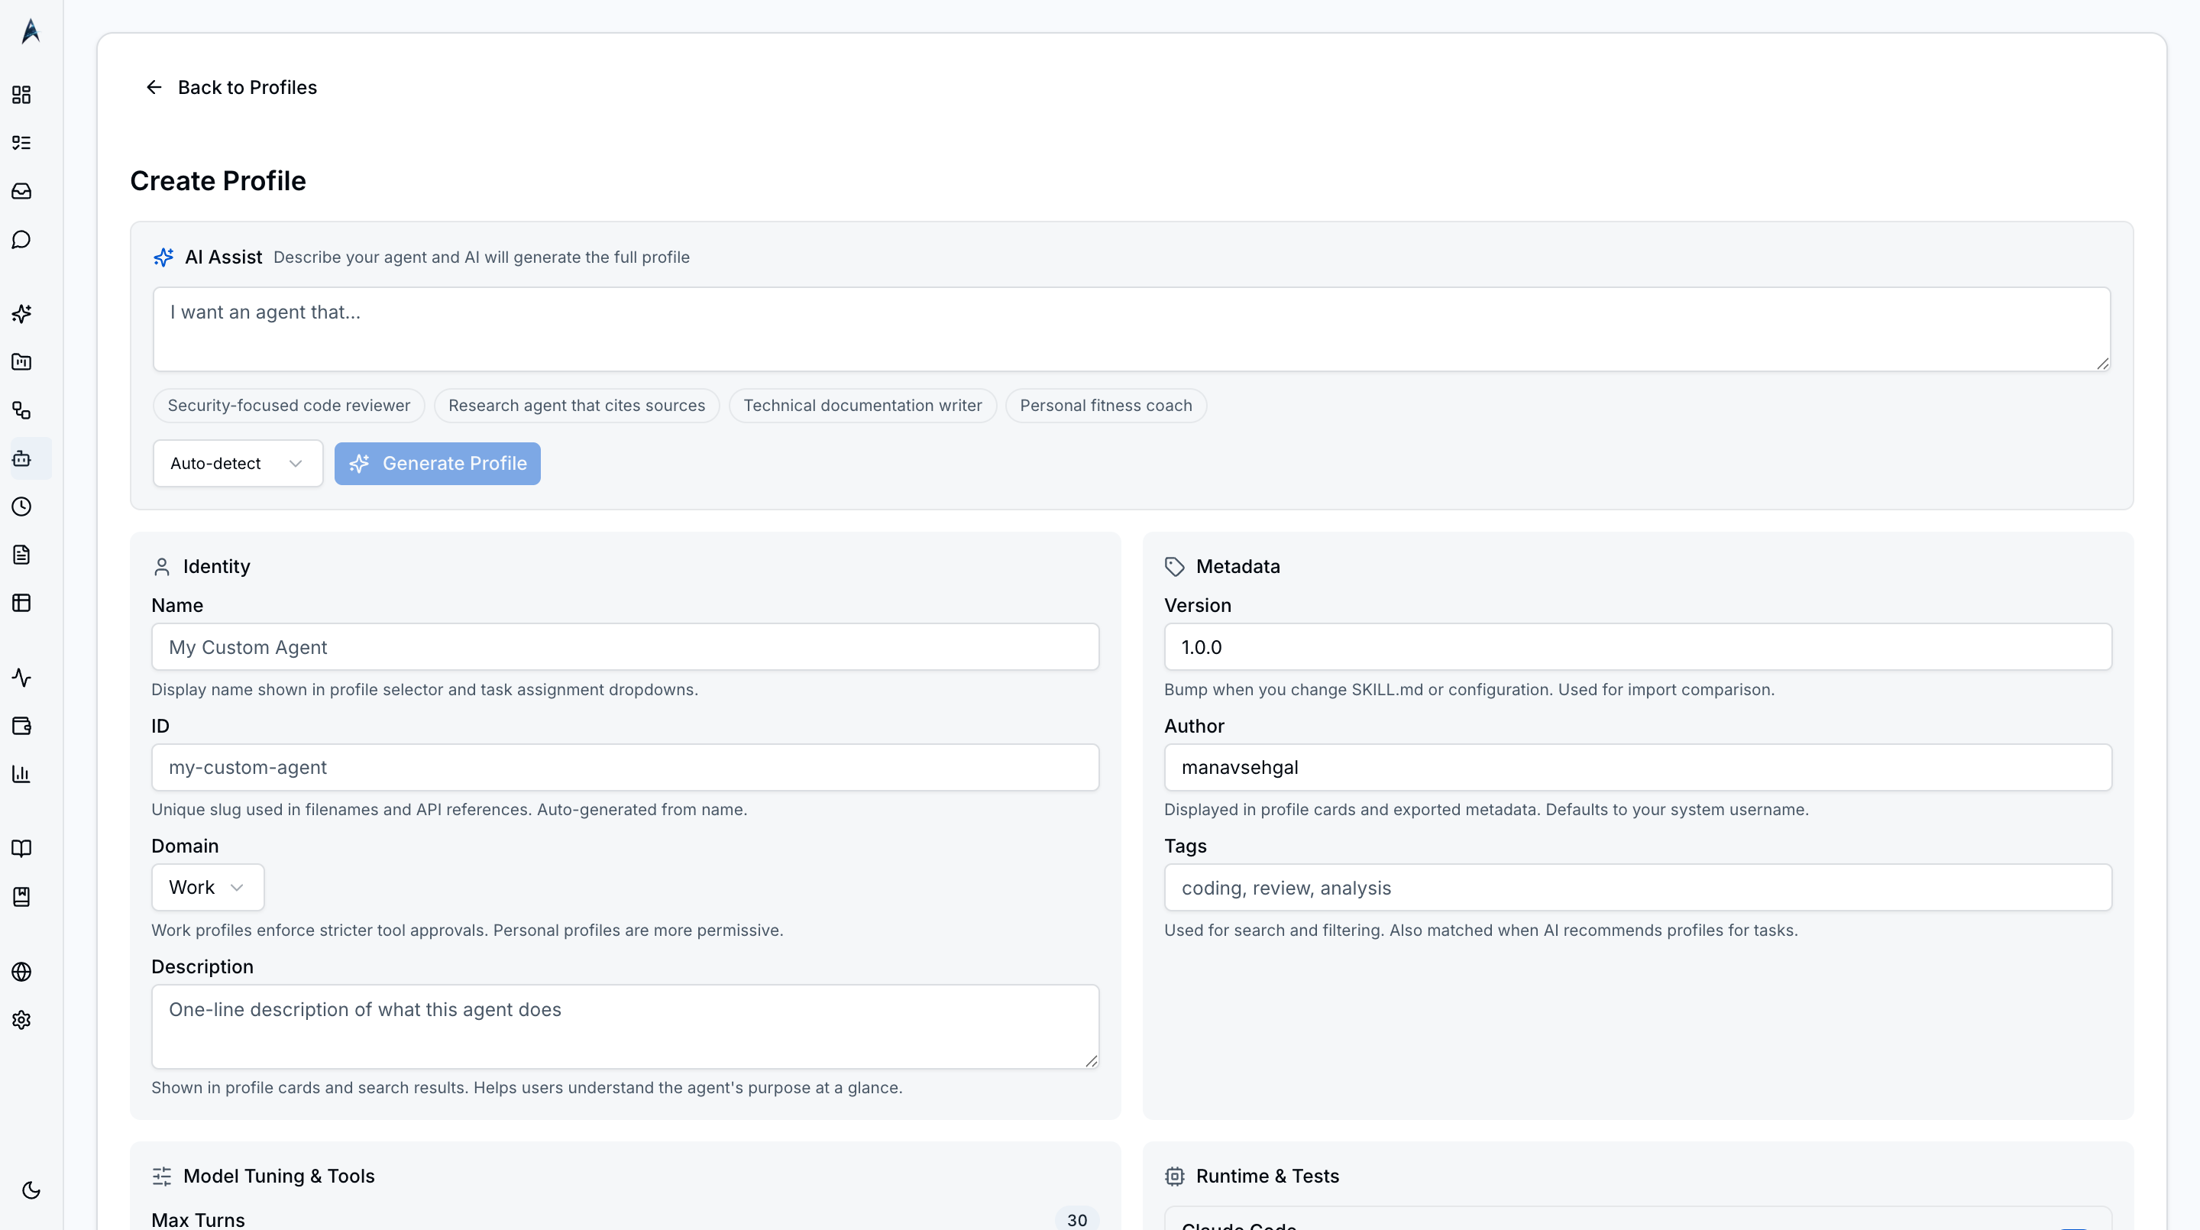Open the chat bubble icon in sidebar
Image resolution: width=2200 pixels, height=1230 pixels.
click(x=21, y=240)
